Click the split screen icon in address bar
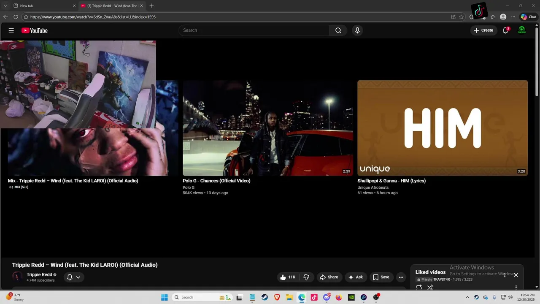This screenshot has height=304, width=540. tap(453, 17)
